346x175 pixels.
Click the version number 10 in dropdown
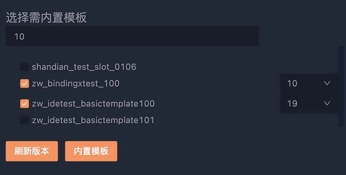coord(292,84)
